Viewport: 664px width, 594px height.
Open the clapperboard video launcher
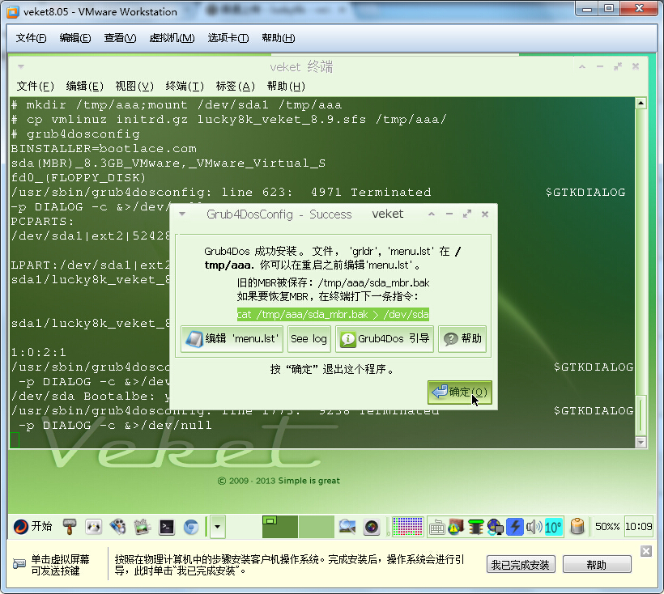143,527
